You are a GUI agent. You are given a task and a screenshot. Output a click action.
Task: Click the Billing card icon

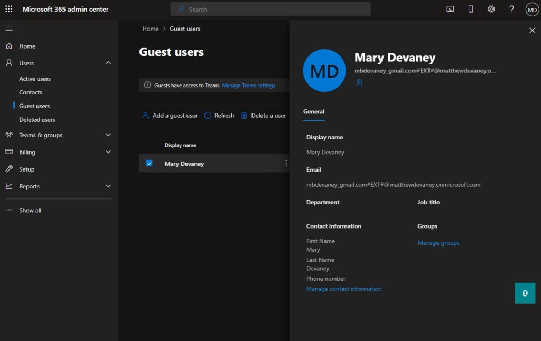9,151
